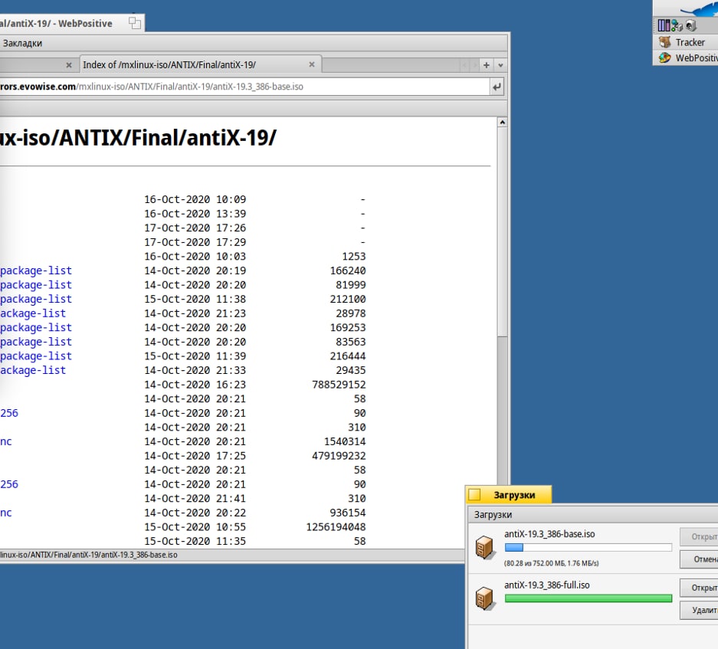718x649 pixels.
Task: Click the download status '(80.28 из 752.00 МБ, 1.76 МБ/s)'
Action: [x=551, y=563]
